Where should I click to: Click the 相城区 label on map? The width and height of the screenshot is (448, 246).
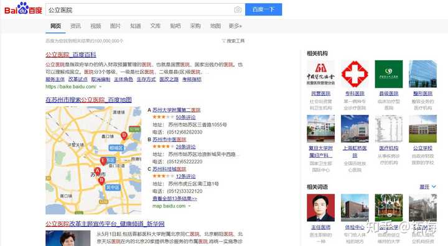pos(116,148)
